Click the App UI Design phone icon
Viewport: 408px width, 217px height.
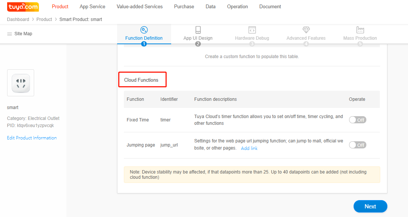198,30
